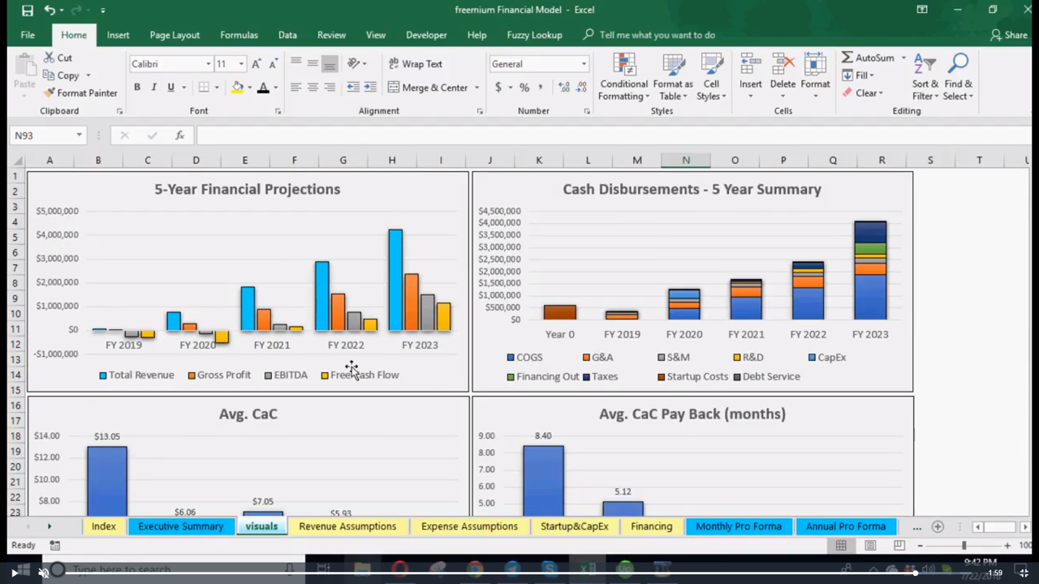This screenshot has height=584, width=1039.
Task: Toggle Wrap Text
Action: (415, 64)
